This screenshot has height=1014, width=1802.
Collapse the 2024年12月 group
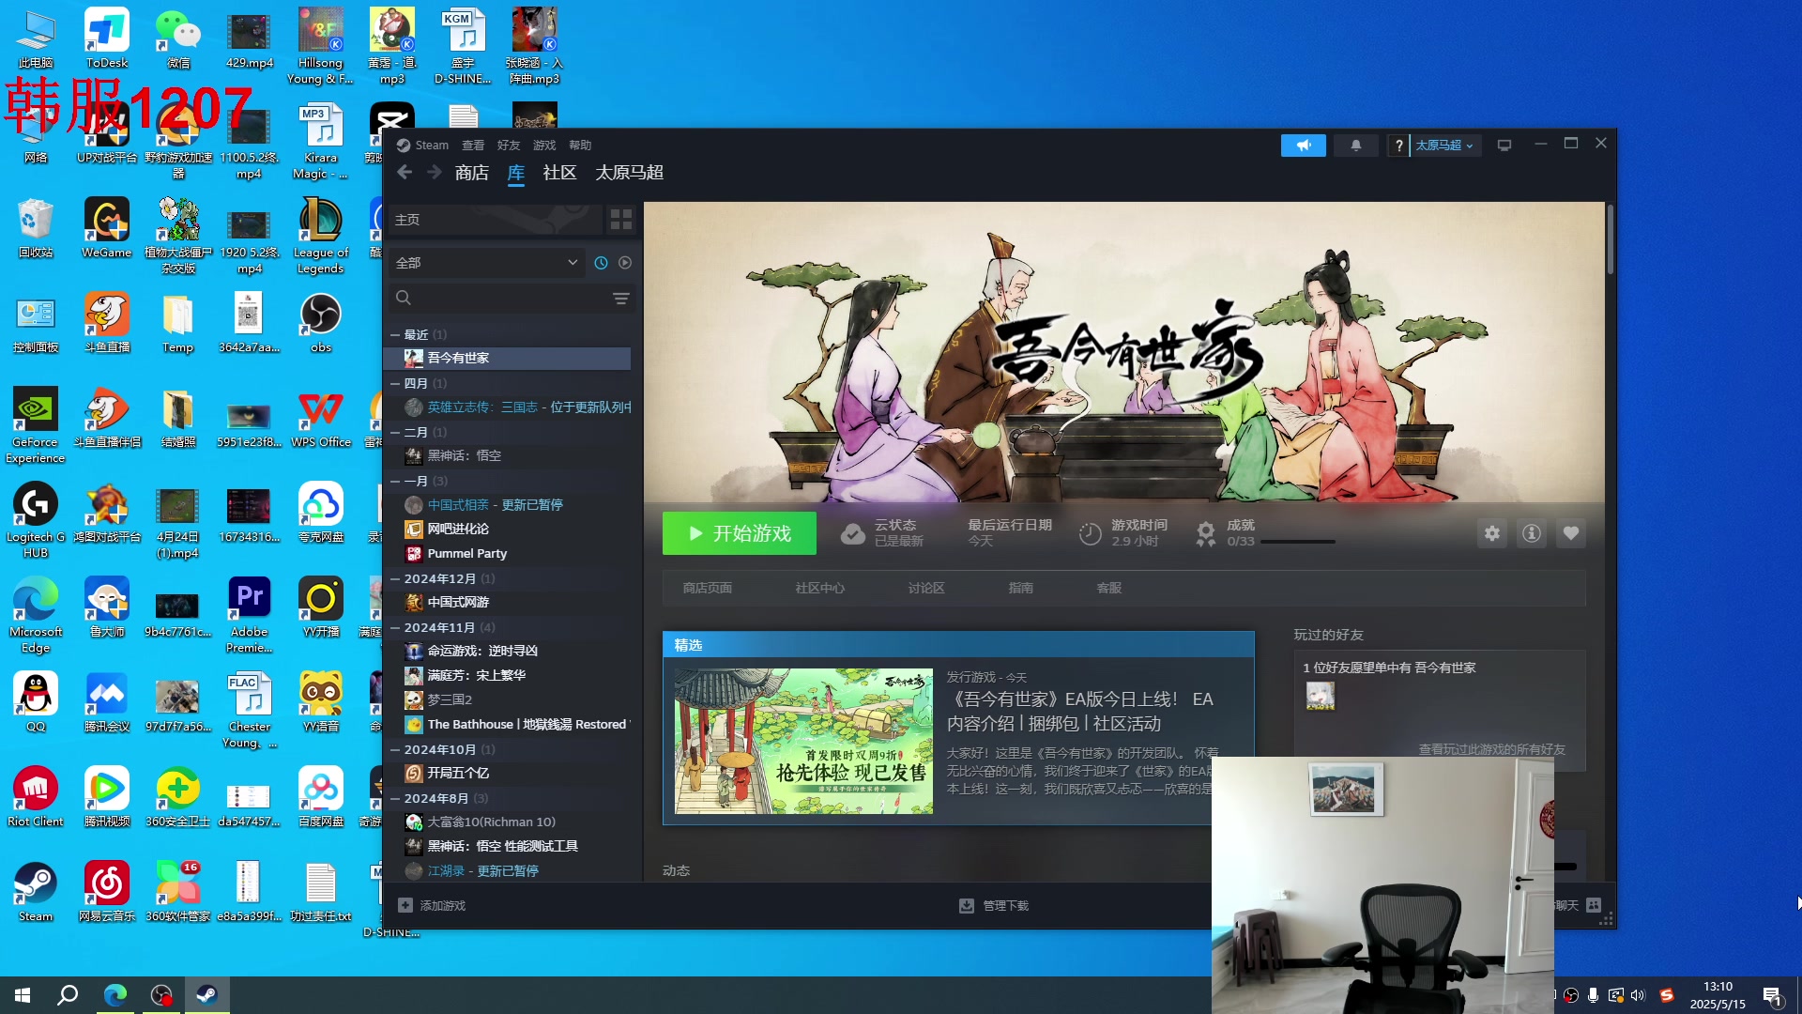coord(395,578)
